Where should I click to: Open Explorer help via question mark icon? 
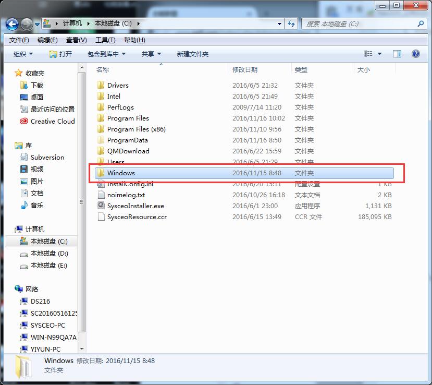click(415, 54)
